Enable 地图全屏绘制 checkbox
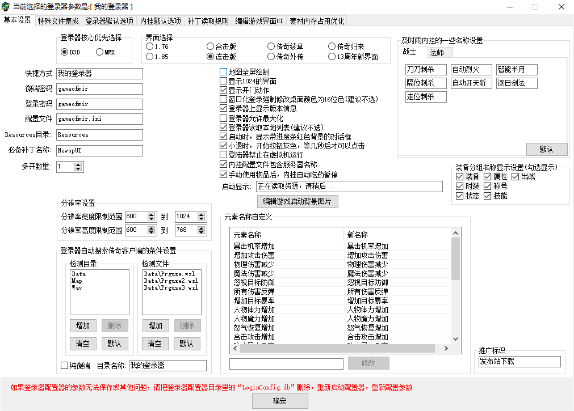This screenshot has width=574, height=411. coord(223,72)
